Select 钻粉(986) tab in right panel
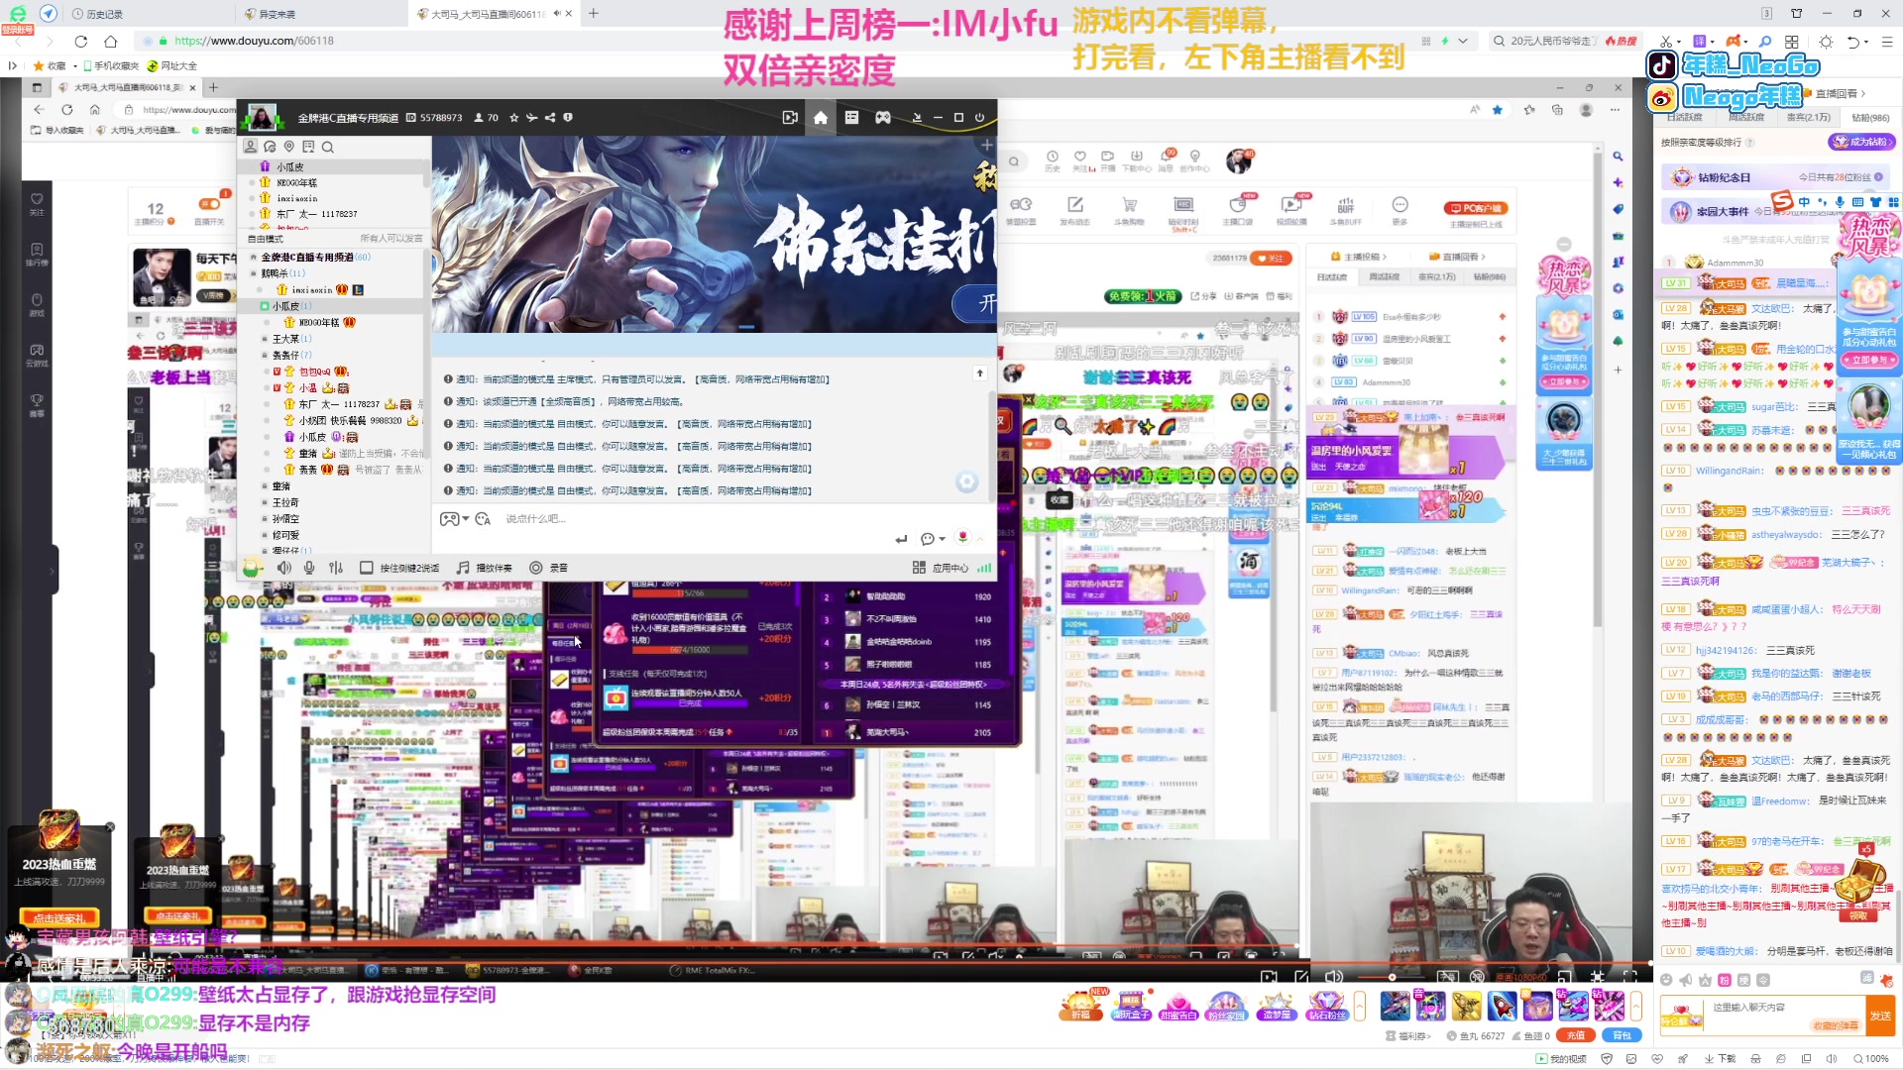The image size is (1903, 1070). (x=1870, y=117)
